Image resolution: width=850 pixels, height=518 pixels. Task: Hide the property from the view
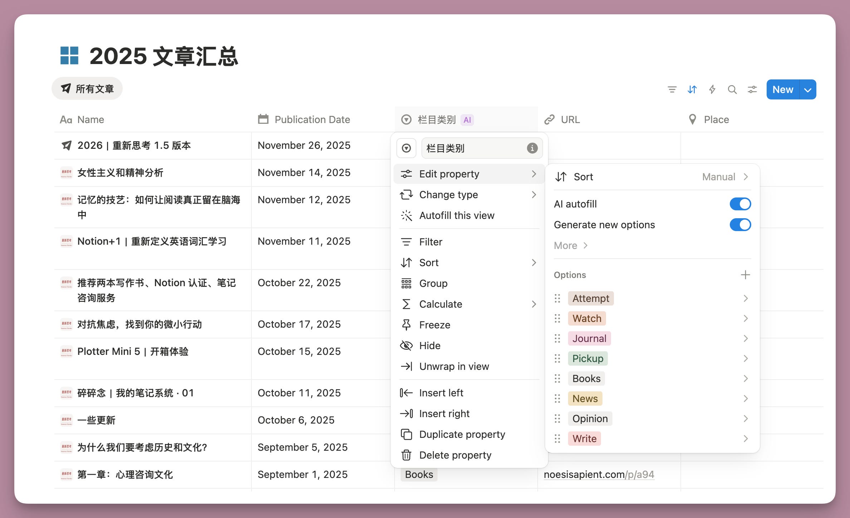coord(429,346)
